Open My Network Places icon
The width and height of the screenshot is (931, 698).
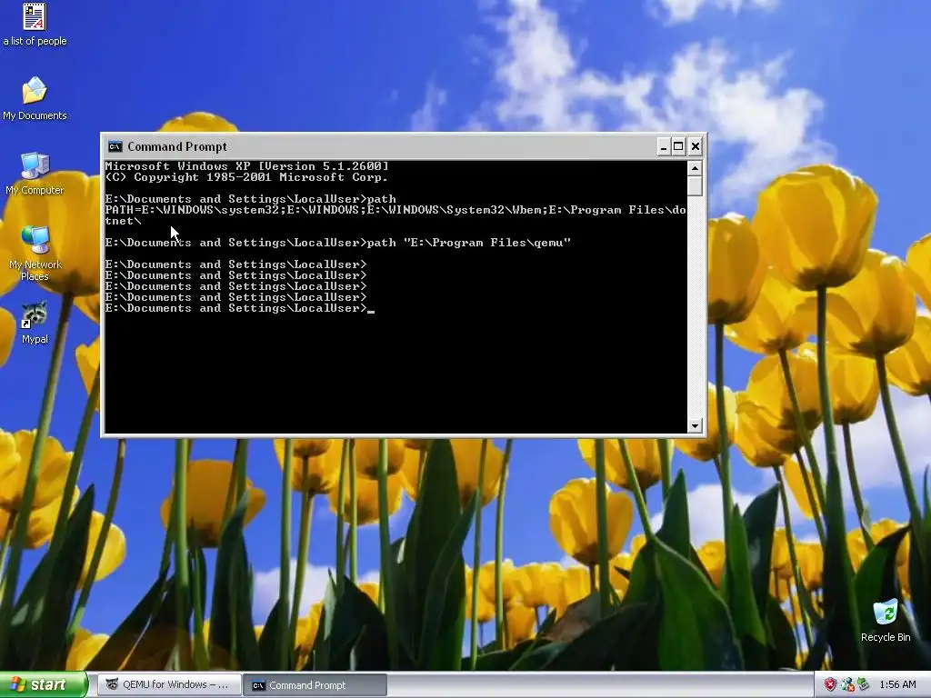[35, 254]
